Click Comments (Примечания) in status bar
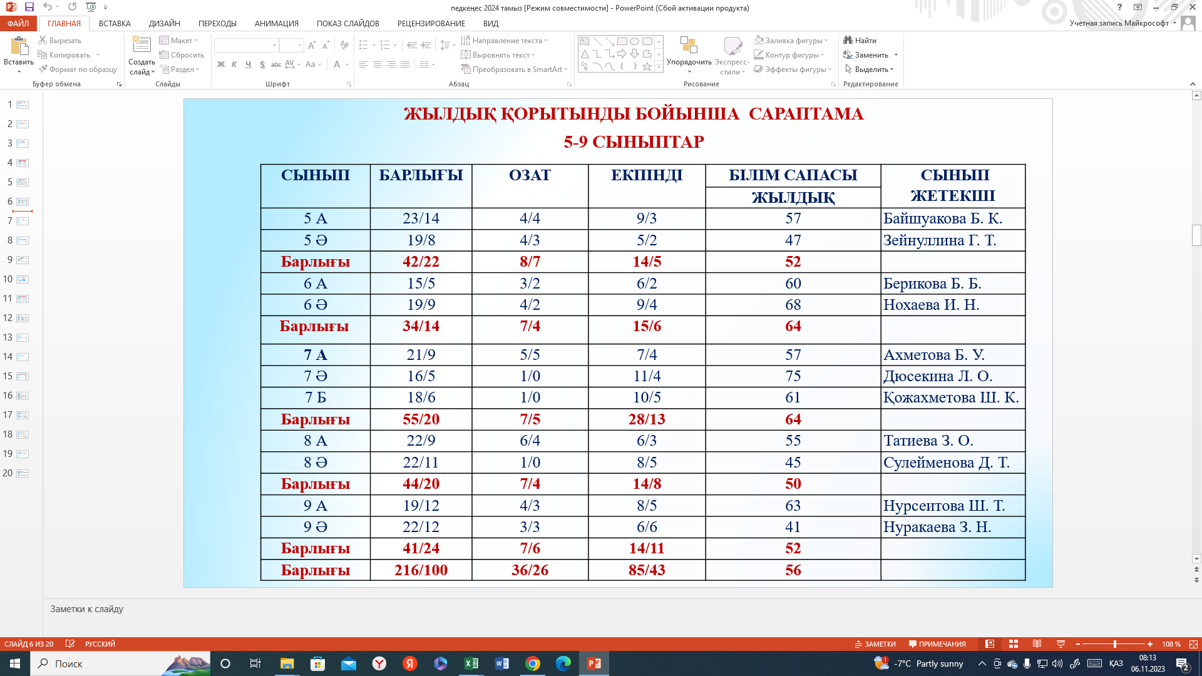The width and height of the screenshot is (1202, 676). tap(937, 644)
